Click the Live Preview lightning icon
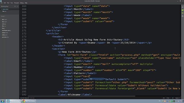 pyautogui.click(x=183, y=7)
